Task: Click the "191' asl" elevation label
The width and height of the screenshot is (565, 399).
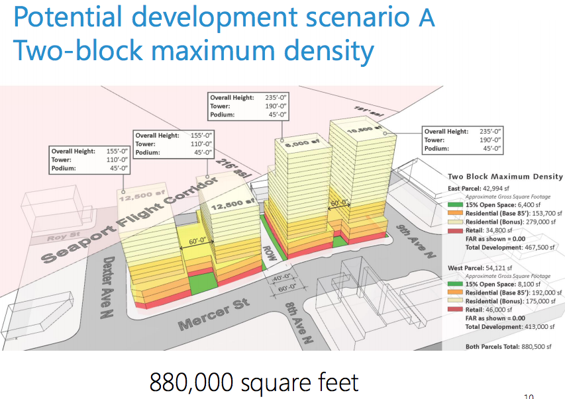Action: (369, 111)
